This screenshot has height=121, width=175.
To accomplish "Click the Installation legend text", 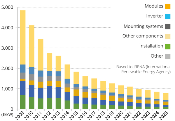I will pos(151,46).
